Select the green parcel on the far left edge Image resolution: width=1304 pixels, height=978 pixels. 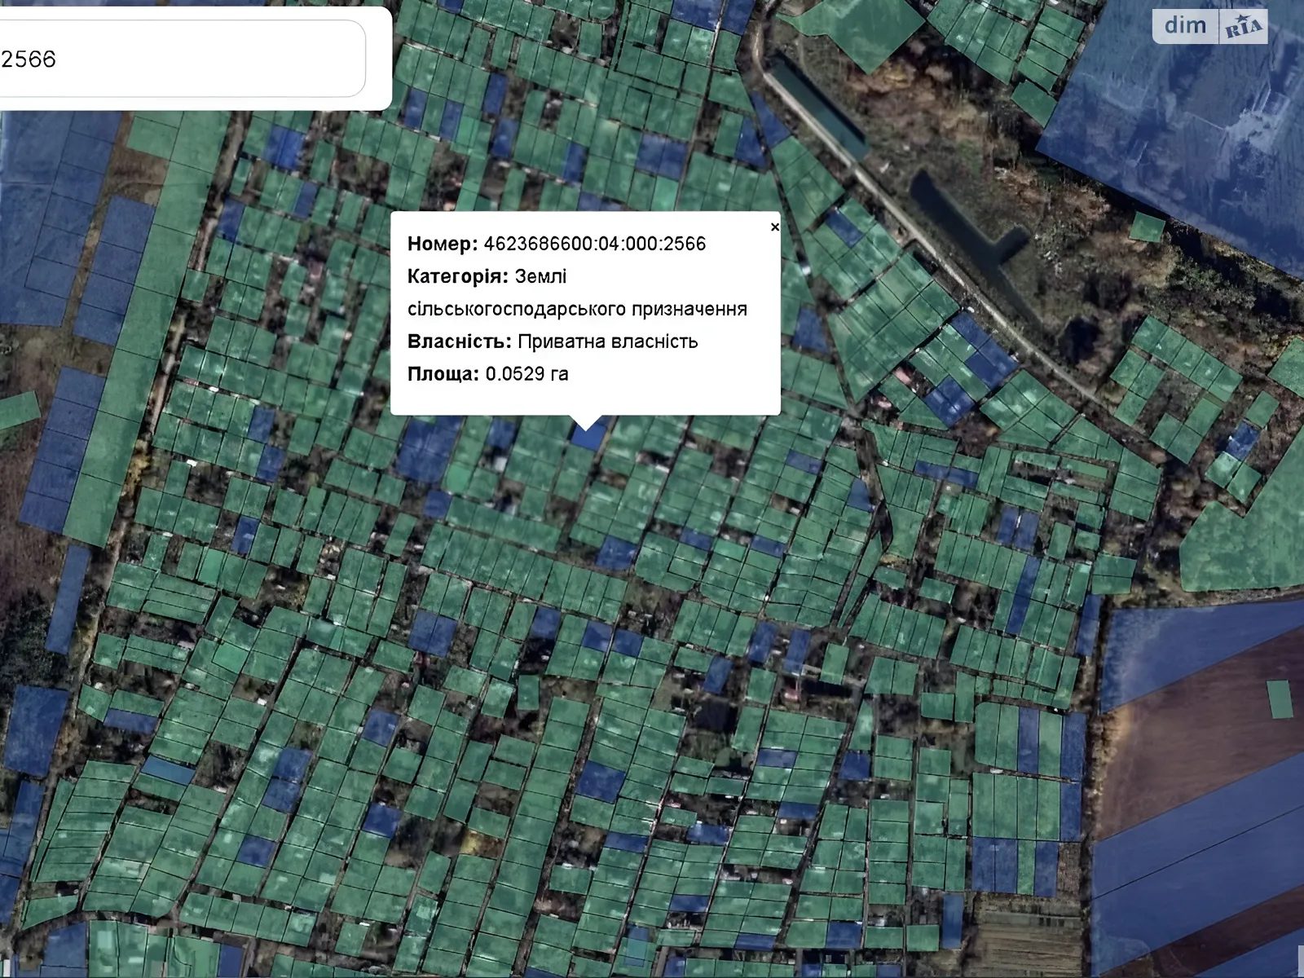pyautogui.click(x=18, y=410)
